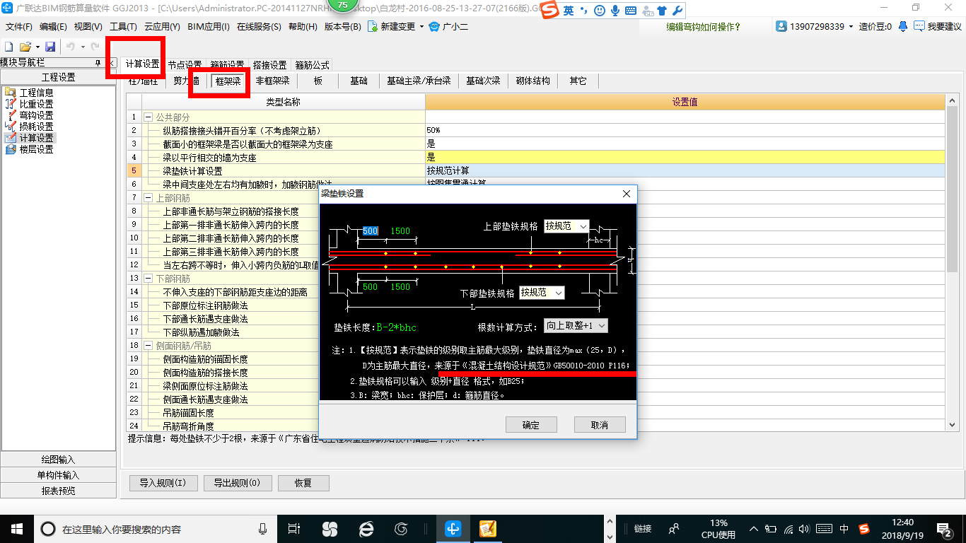Screen dimensions: 966x543
Task: Open 比重设置 in the navigation tree
Action: 36,104
